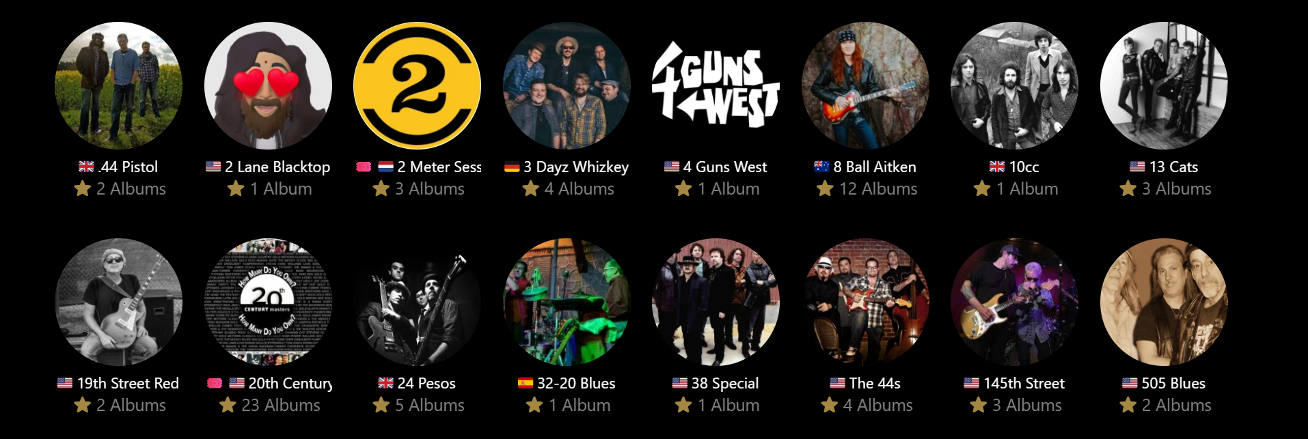Select the 2 Lane Blacktop avatar
Viewport: 1308px width, 439px height.
[268, 85]
